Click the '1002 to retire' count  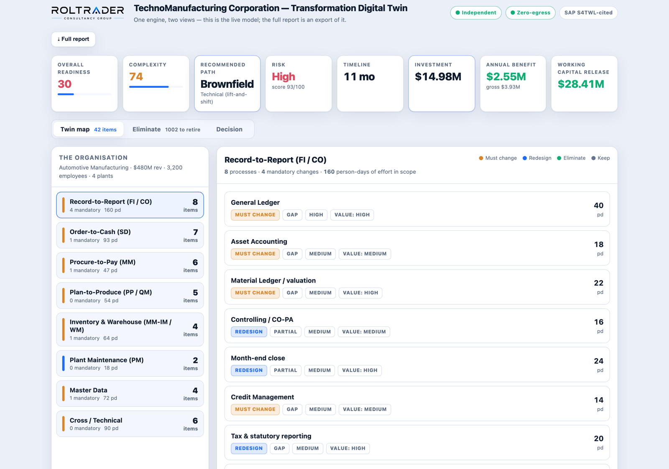(183, 130)
